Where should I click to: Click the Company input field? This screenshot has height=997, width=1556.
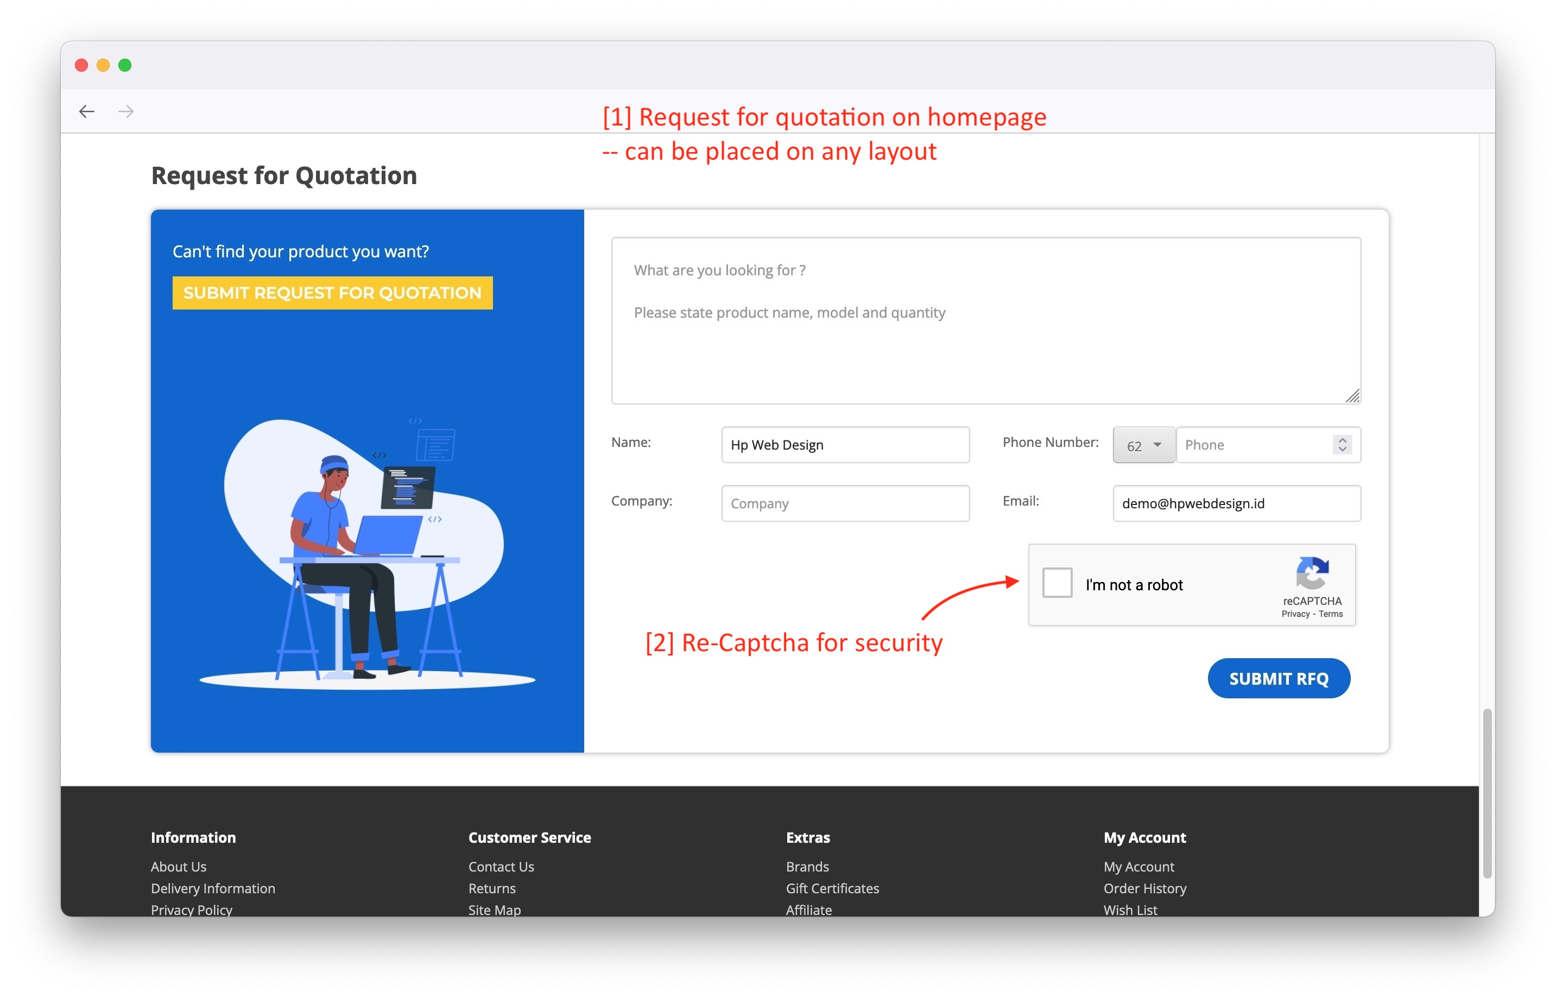tap(845, 504)
